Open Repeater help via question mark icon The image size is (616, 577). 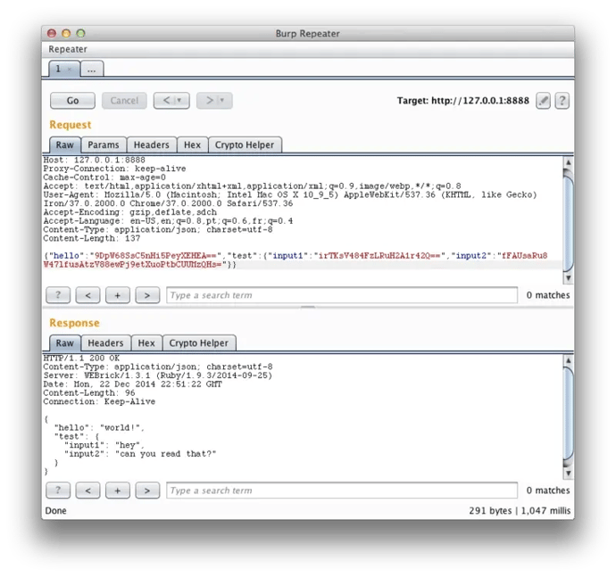562,101
